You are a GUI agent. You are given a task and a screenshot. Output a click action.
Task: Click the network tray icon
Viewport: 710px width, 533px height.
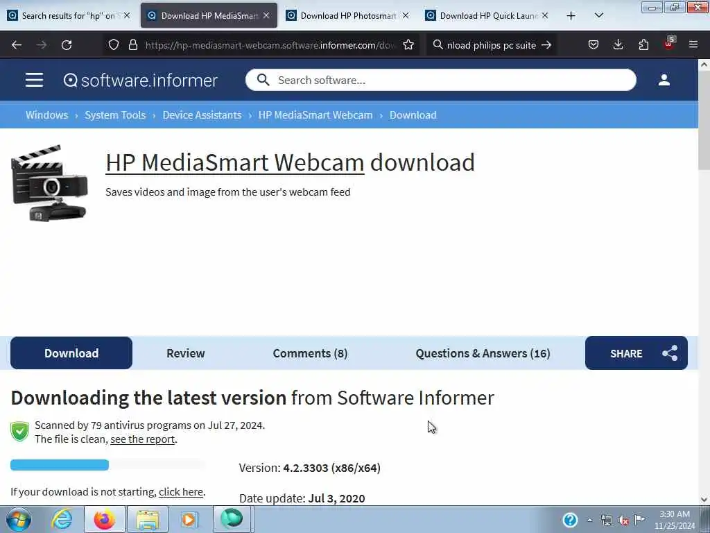pos(606,521)
